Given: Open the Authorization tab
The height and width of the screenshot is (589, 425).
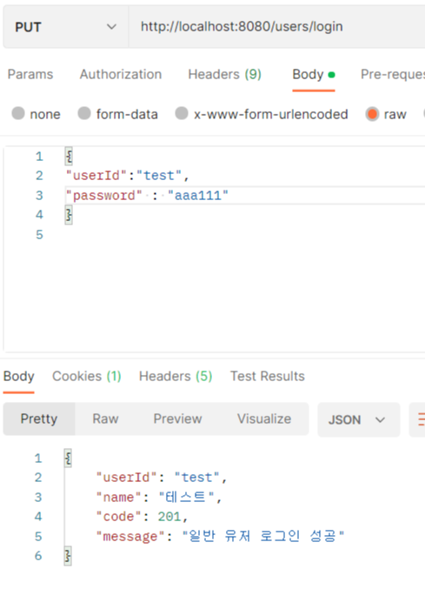Looking at the screenshot, I should click(x=121, y=74).
